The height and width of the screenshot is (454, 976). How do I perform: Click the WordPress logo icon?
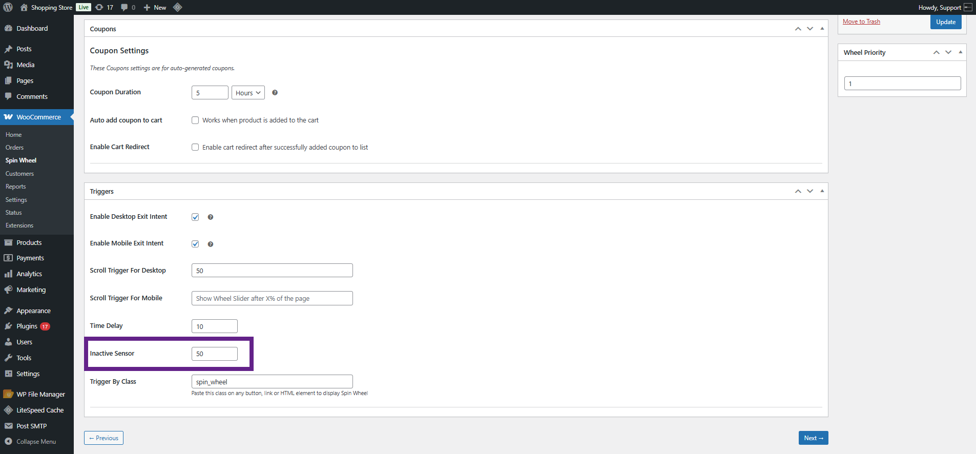click(8, 7)
